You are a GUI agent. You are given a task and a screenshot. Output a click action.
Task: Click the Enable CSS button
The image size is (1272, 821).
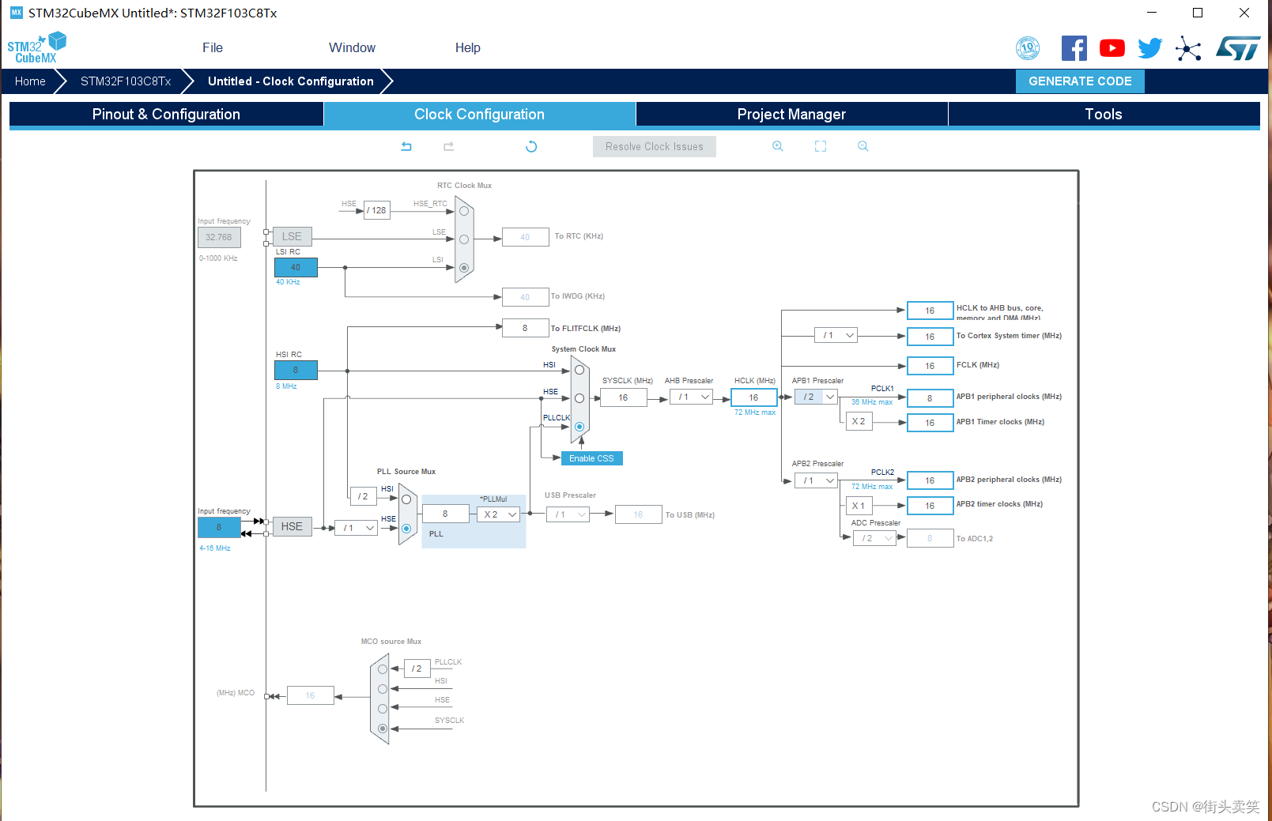[x=591, y=458]
